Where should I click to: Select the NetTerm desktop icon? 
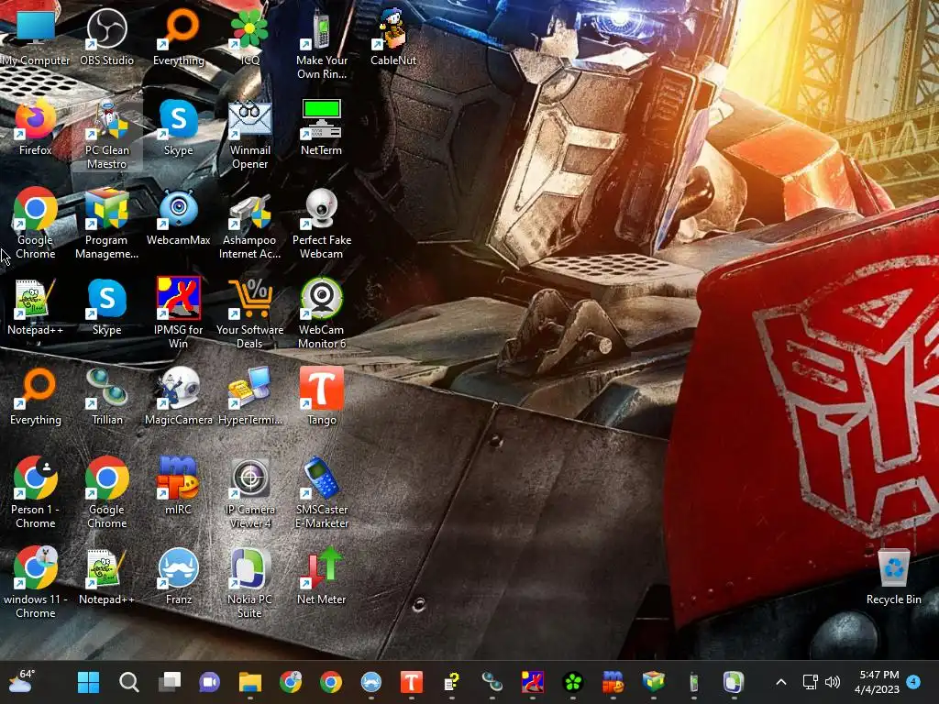click(322, 126)
